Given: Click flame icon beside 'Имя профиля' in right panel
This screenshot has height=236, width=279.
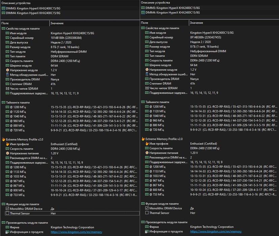Looking at the screenshot, I should 147,143.
